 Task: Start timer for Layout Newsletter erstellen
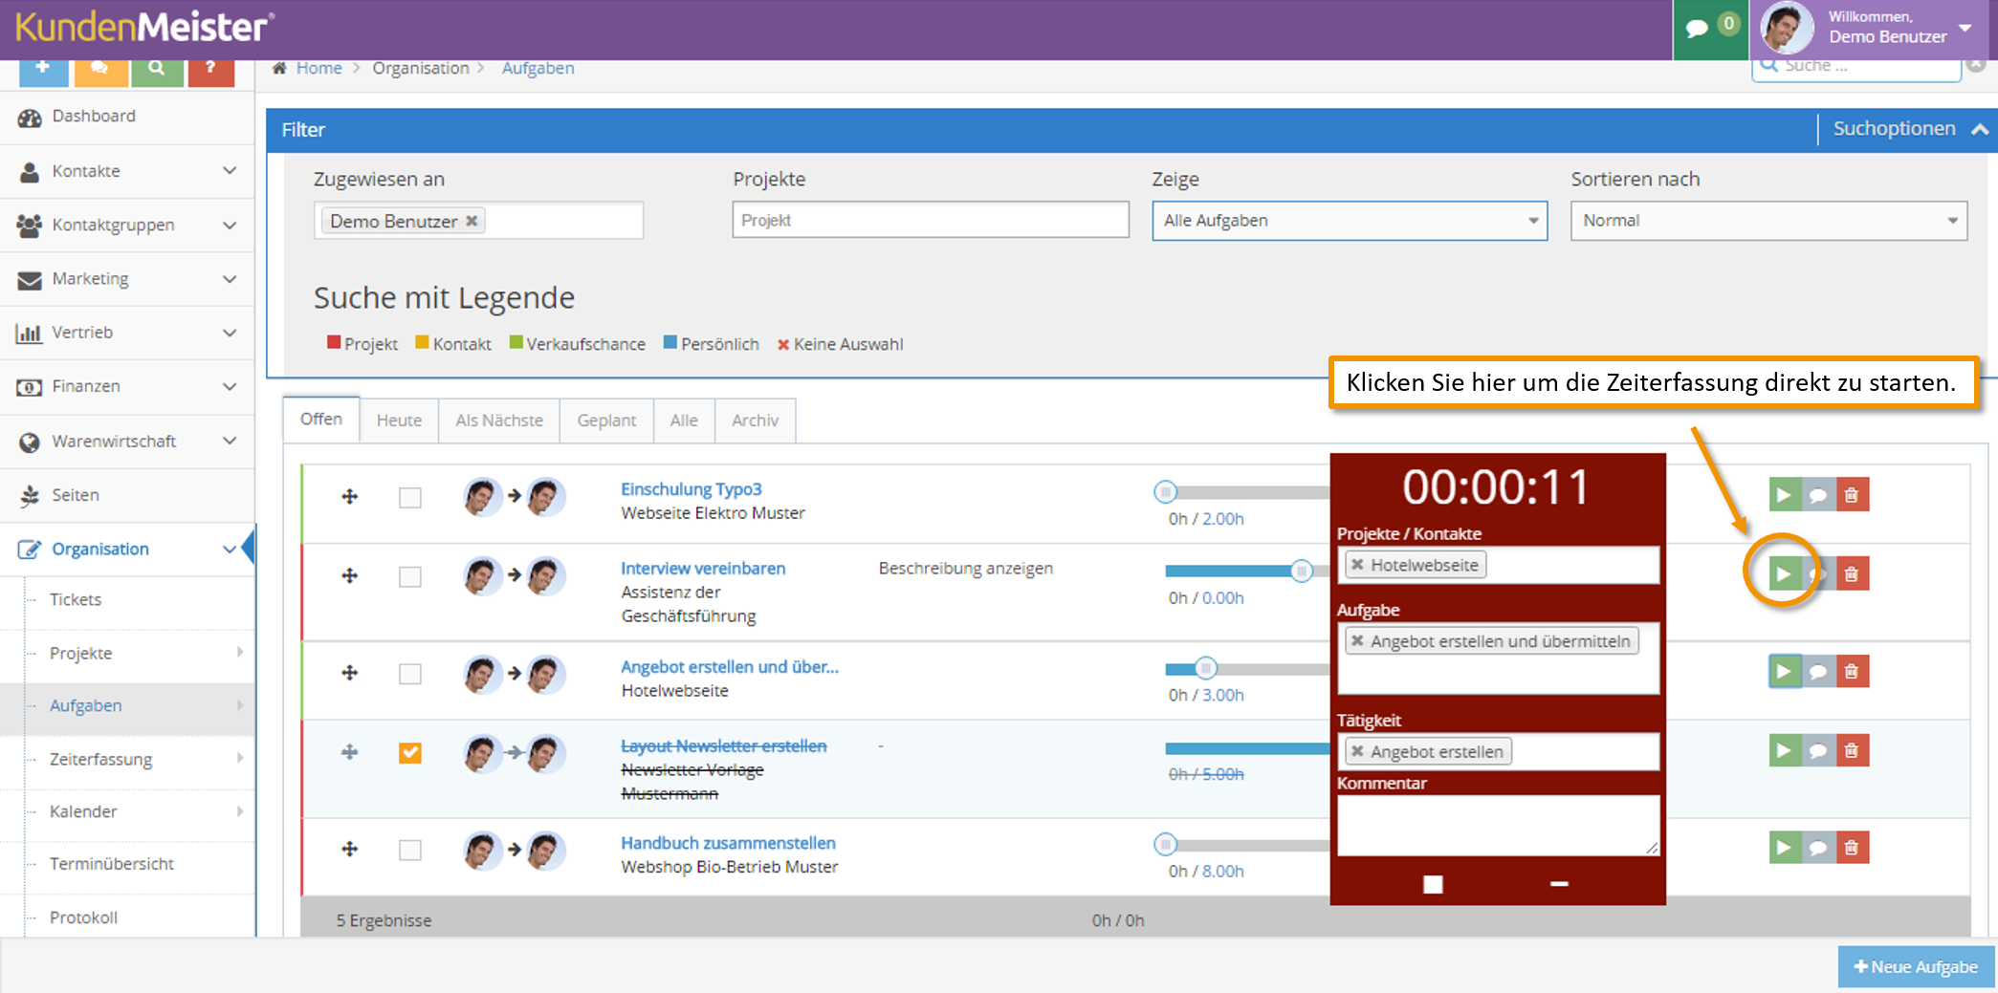1785,750
